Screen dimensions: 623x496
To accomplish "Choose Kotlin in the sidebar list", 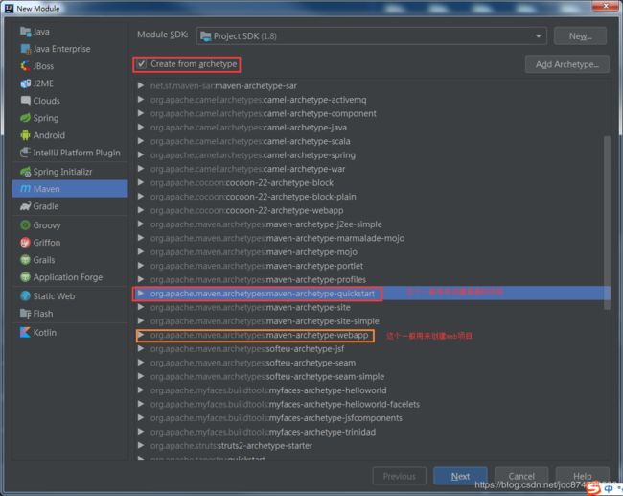I will point(70,333).
